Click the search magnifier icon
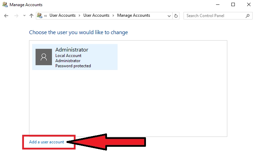Image resolution: width=256 pixels, height=157 pixels. [248, 16]
